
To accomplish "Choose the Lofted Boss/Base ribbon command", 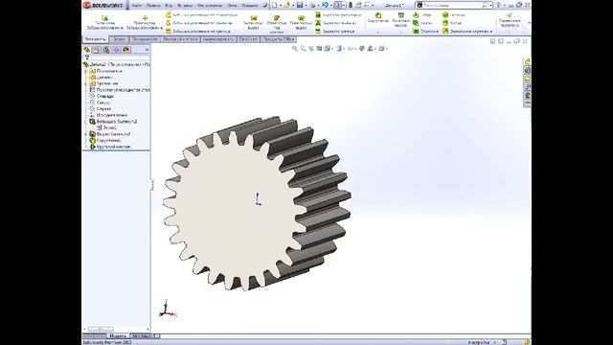I will click(199, 23).
